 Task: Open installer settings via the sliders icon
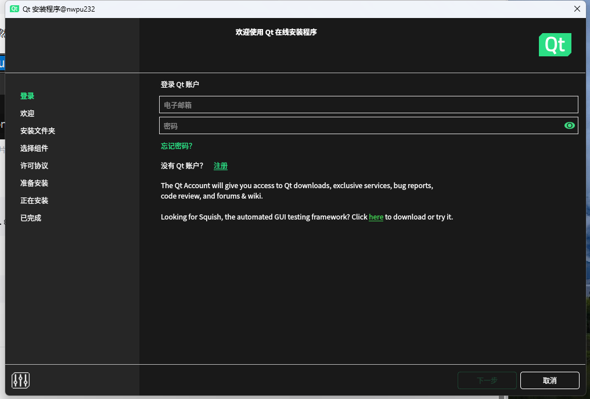point(20,380)
